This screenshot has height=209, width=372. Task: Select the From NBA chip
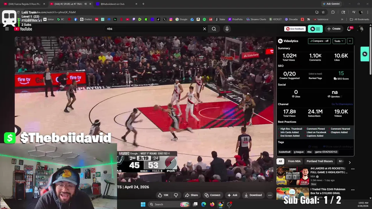(x=294, y=161)
